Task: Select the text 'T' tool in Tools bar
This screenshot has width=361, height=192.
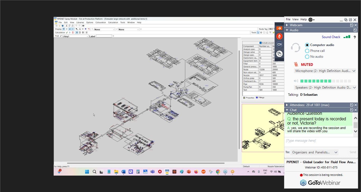Action: pyautogui.click(x=270, y=33)
